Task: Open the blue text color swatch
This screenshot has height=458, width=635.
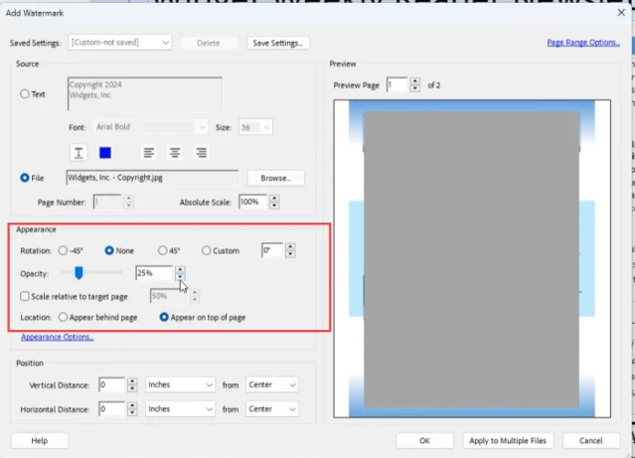Action: coord(105,153)
